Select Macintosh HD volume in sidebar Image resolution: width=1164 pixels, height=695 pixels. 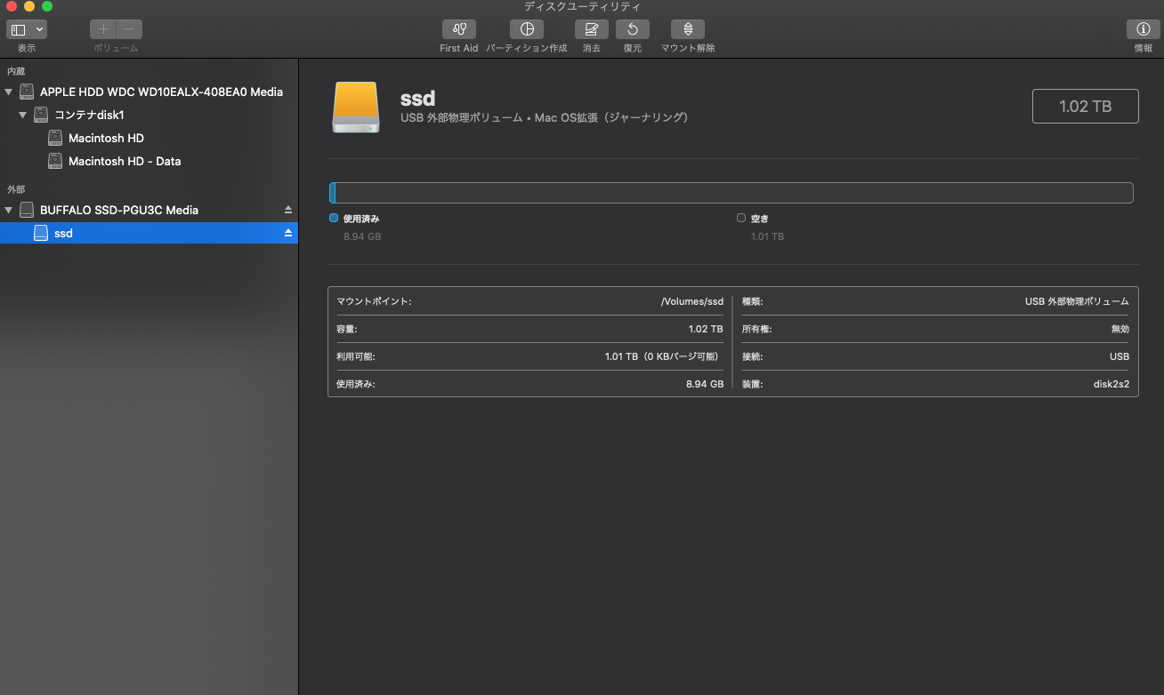(106, 139)
